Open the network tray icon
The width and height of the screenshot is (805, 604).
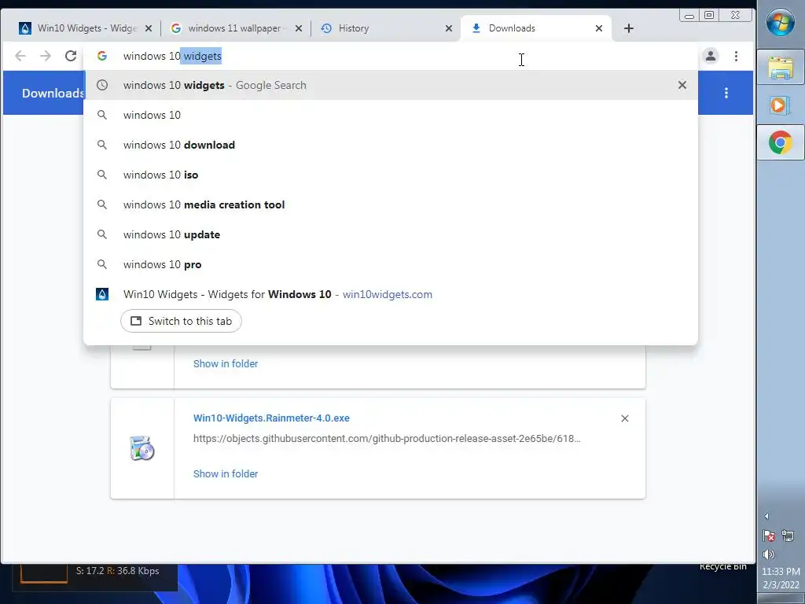tap(788, 536)
